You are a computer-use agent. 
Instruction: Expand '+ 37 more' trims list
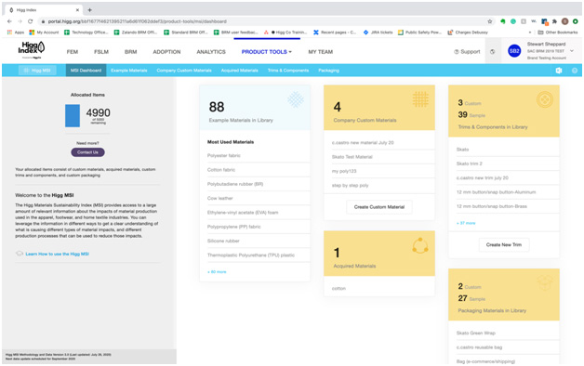[466, 223]
